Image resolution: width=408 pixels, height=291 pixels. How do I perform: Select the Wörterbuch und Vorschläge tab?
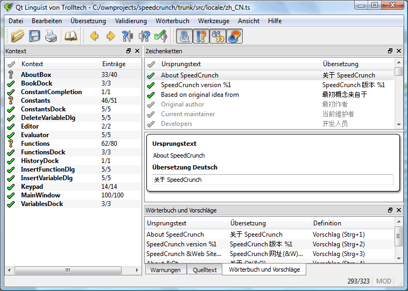coord(264,269)
